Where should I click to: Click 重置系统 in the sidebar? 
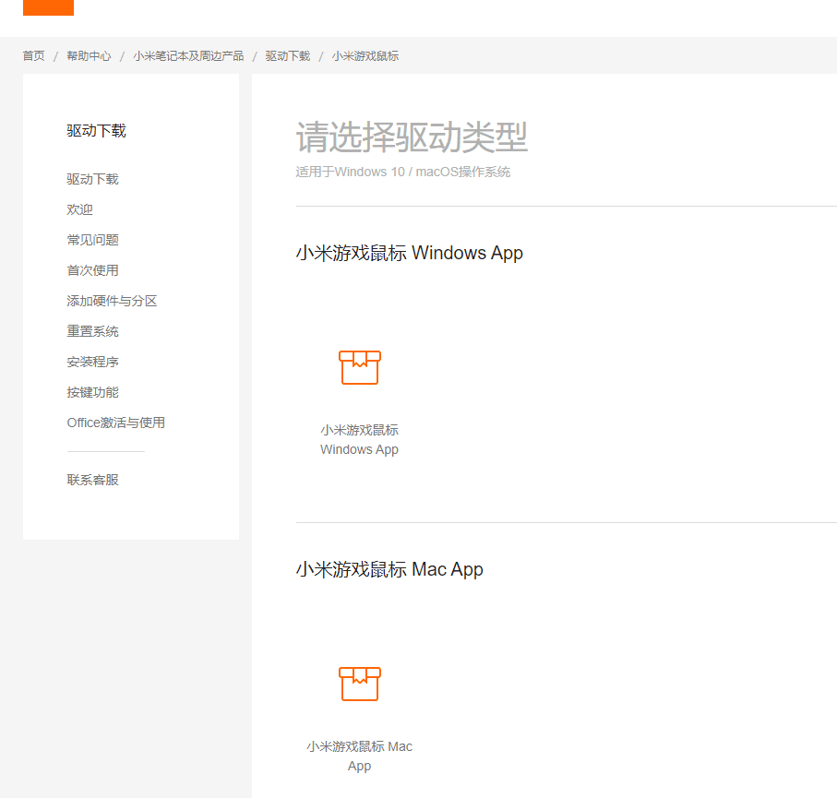[92, 331]
